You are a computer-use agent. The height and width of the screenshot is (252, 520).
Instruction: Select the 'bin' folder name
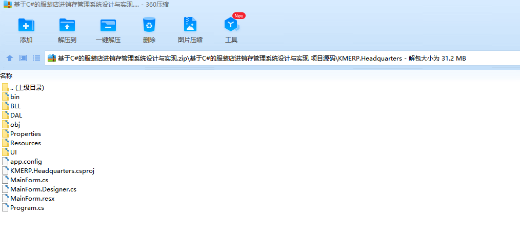coord(15,97)
